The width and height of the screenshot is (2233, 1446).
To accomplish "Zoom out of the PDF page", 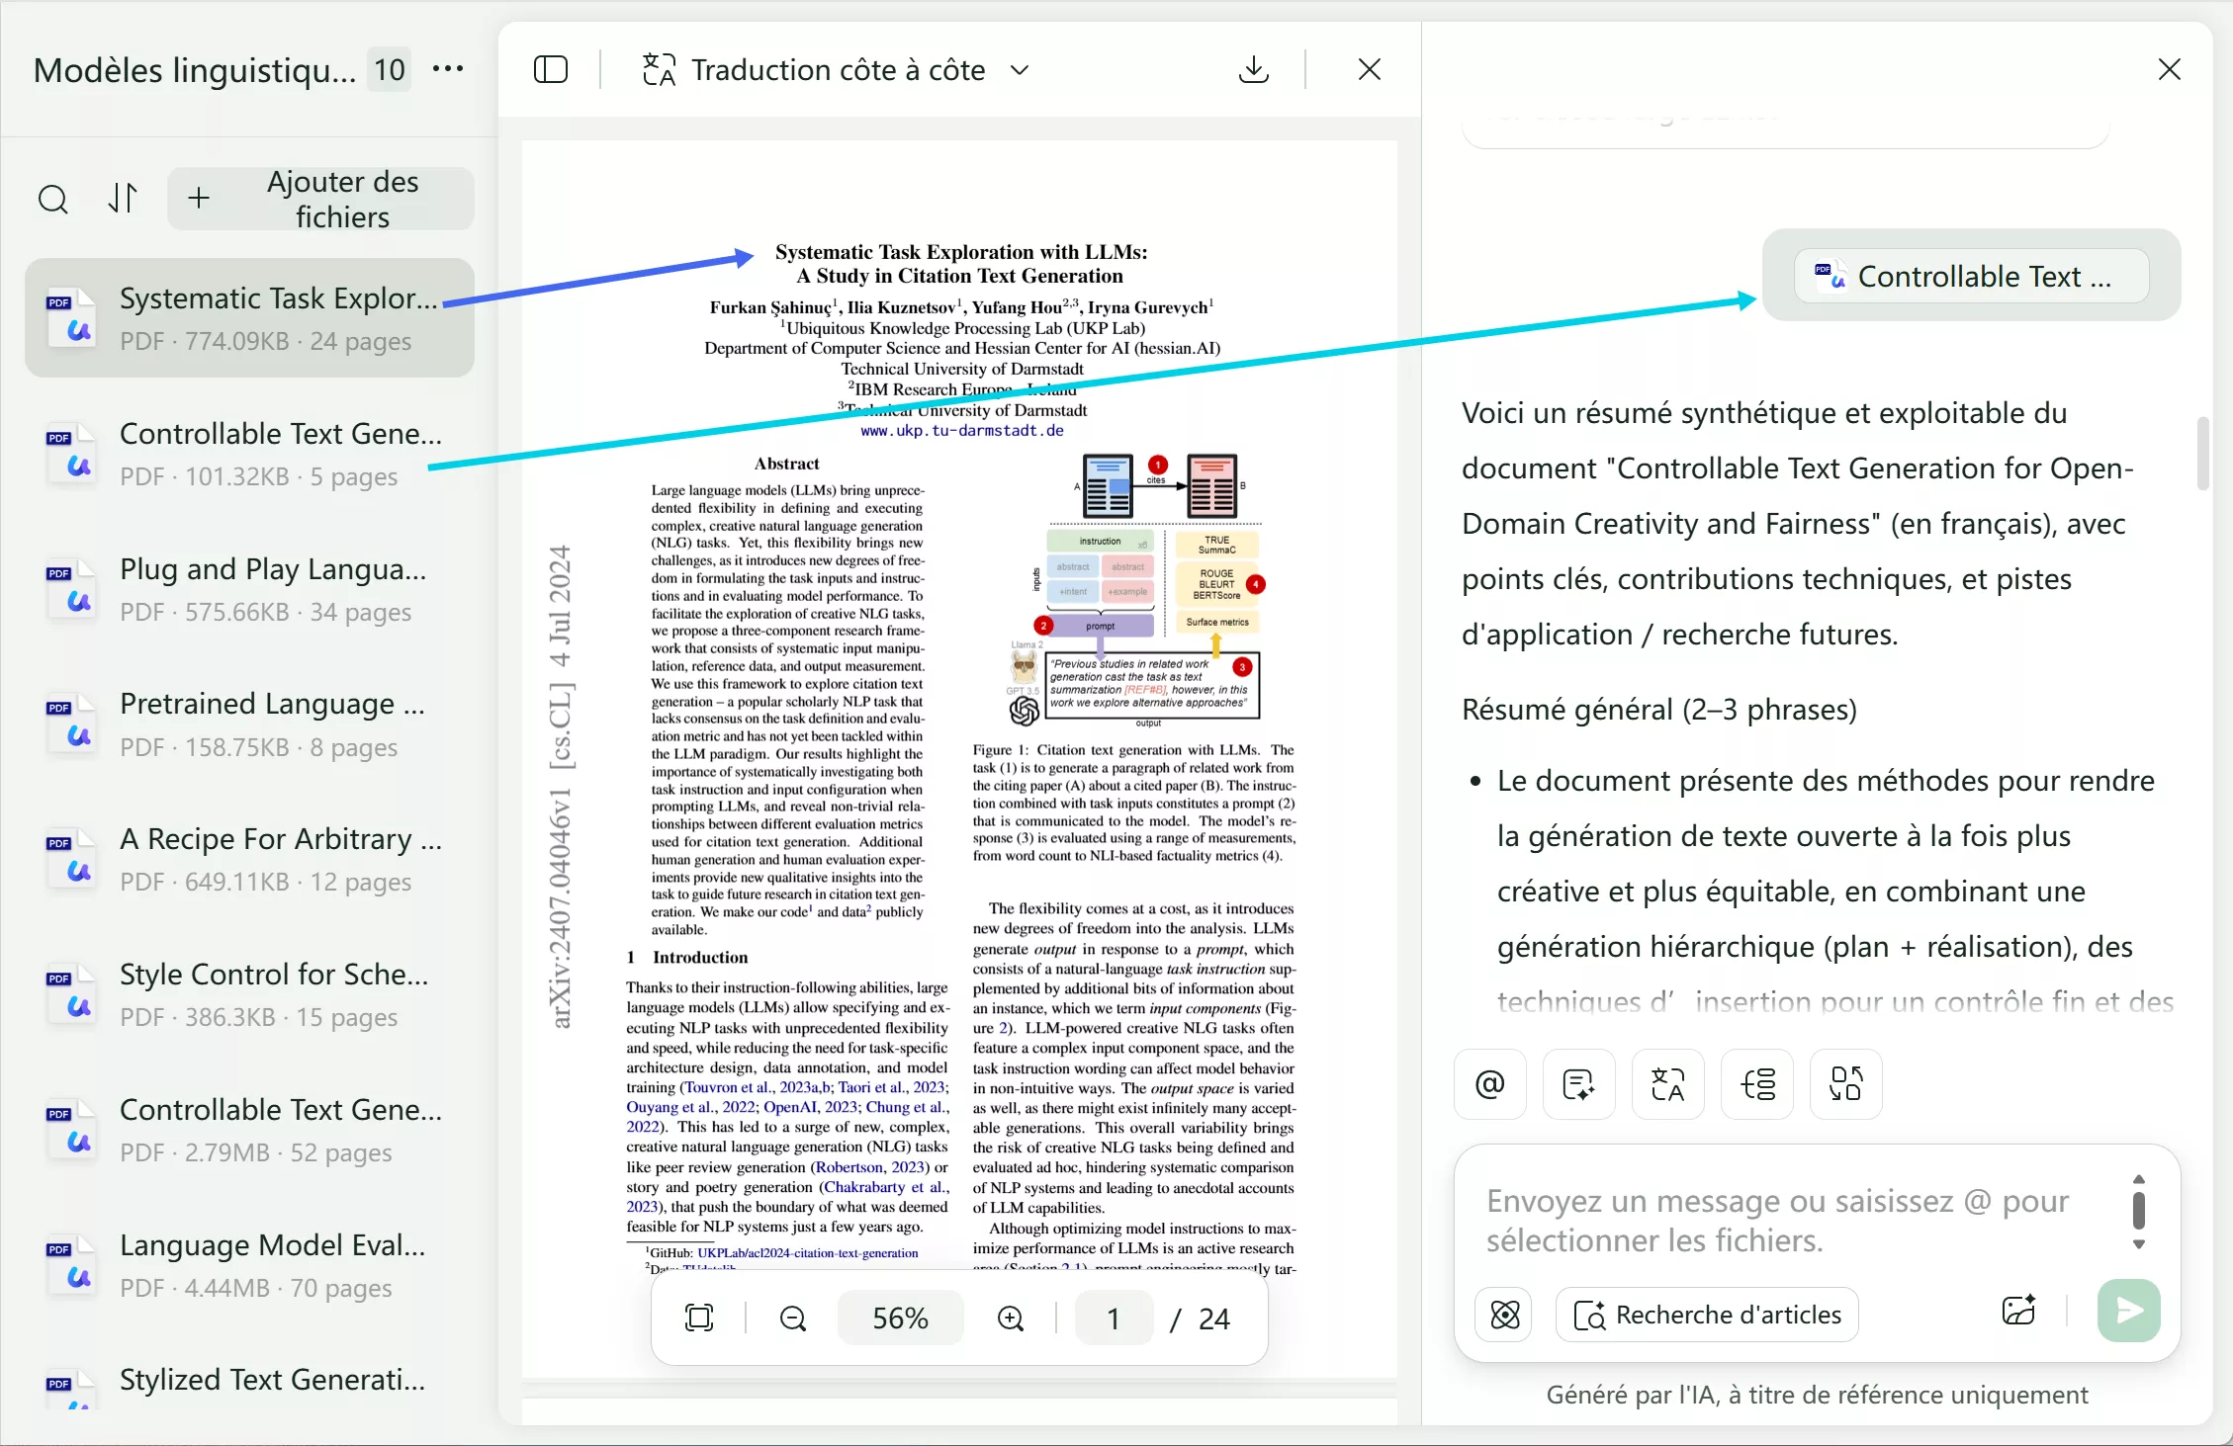I will (792, 1318).
